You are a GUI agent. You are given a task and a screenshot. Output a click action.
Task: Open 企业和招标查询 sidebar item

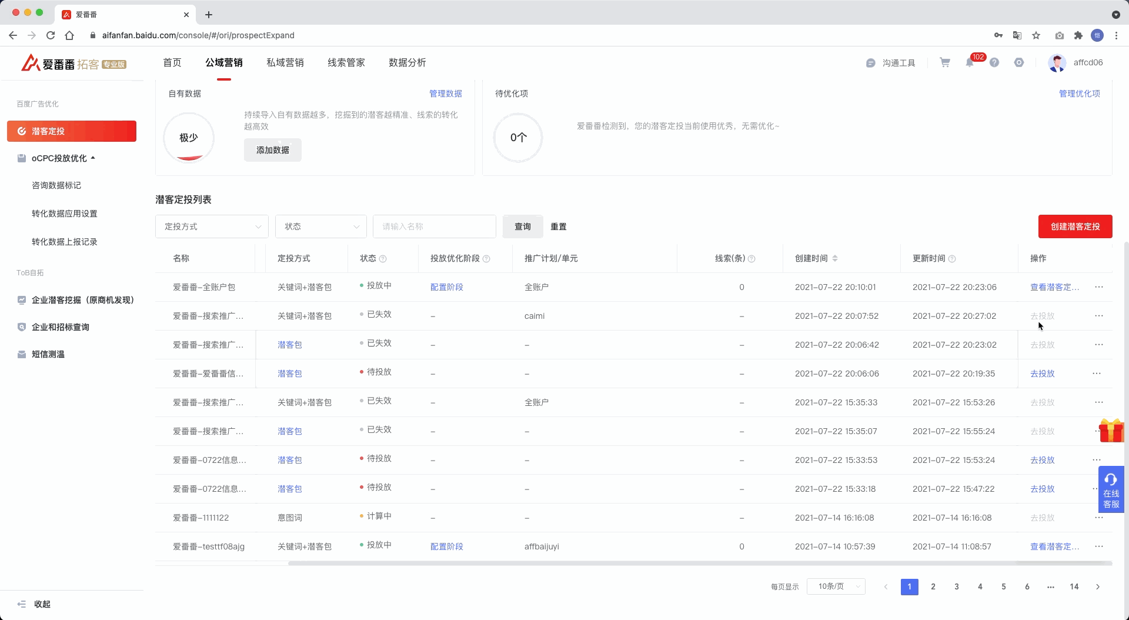(x=54, y=327)
